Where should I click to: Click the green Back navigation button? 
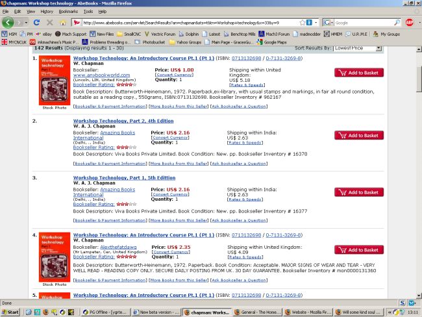click(x=8, y=22)
